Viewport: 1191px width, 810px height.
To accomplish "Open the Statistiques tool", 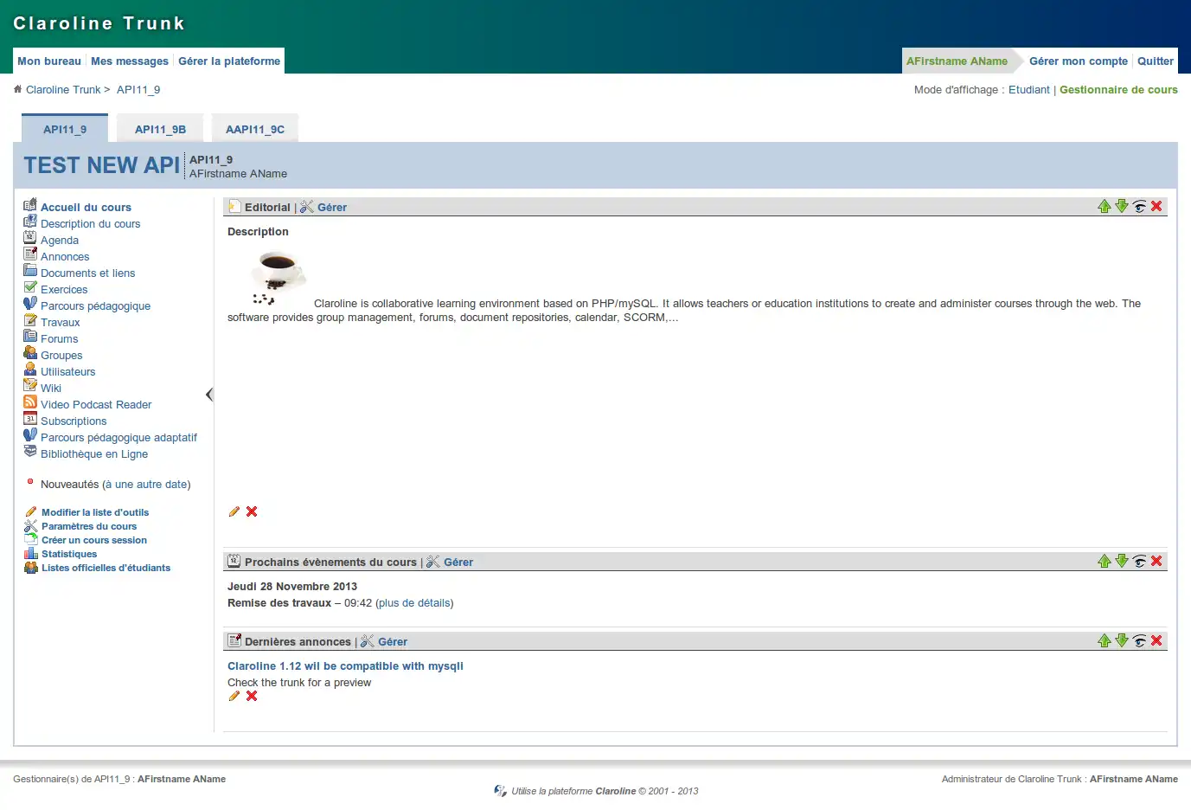I will [x=67, y=554].
